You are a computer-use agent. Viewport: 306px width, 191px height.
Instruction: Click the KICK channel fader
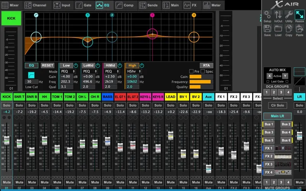point(7,140)
